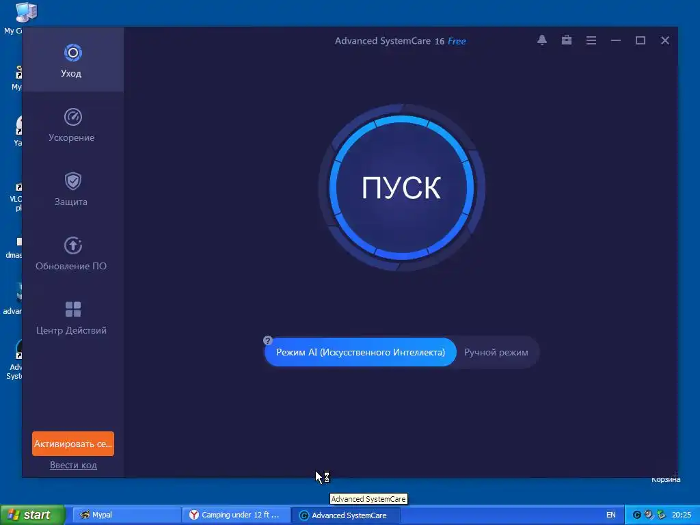Switch to Mypal taskbar window
700x525 pixels.
tap(126, 515)
